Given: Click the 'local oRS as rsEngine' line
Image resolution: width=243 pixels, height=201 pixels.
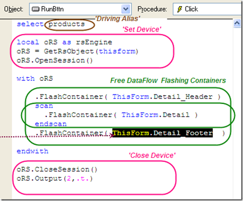Looking at the screenshot, I should click(x=64, y=42).
